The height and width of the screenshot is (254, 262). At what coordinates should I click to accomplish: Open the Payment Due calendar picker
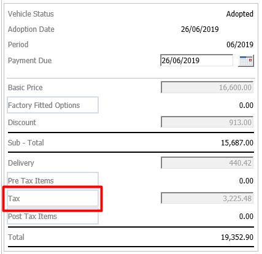click(246, 61)
